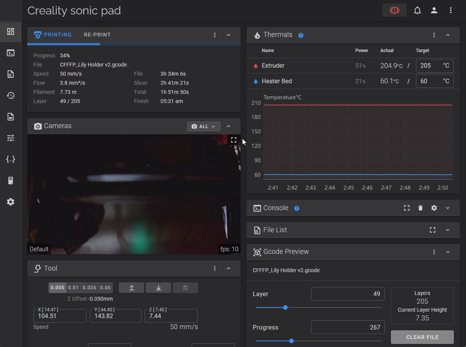Open the top-right application kebab menu

tap(451, 10)
